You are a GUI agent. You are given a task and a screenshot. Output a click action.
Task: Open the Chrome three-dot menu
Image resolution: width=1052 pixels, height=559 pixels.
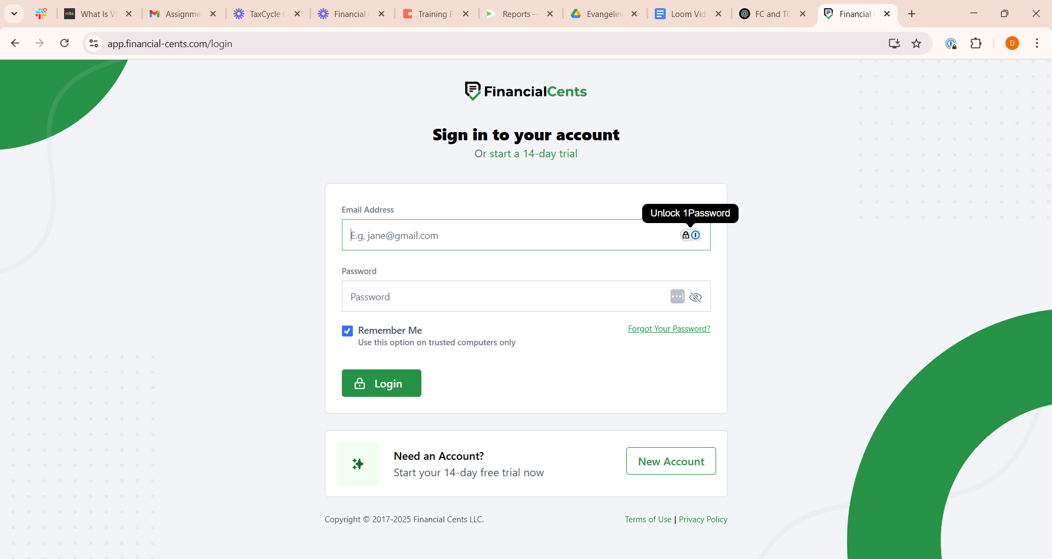click(1037, 43)
